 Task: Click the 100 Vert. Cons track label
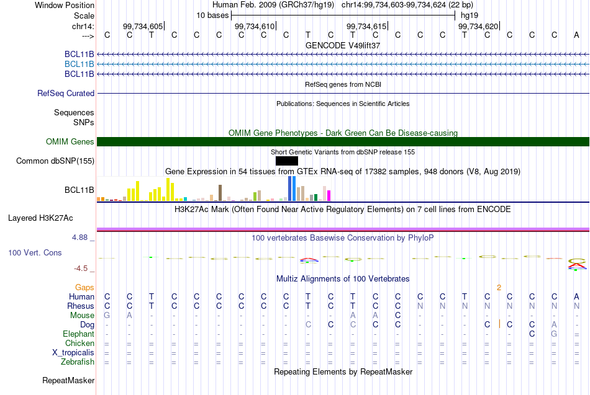click(35, 253)
